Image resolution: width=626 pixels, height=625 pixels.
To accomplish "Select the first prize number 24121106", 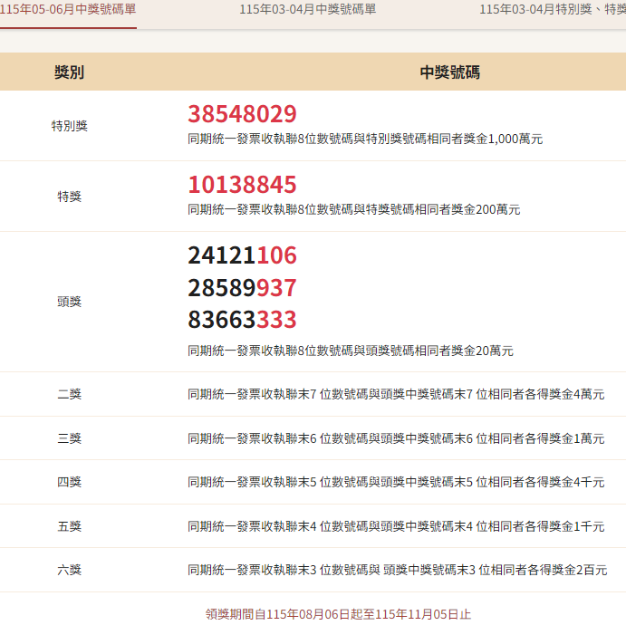I will 242,255.
